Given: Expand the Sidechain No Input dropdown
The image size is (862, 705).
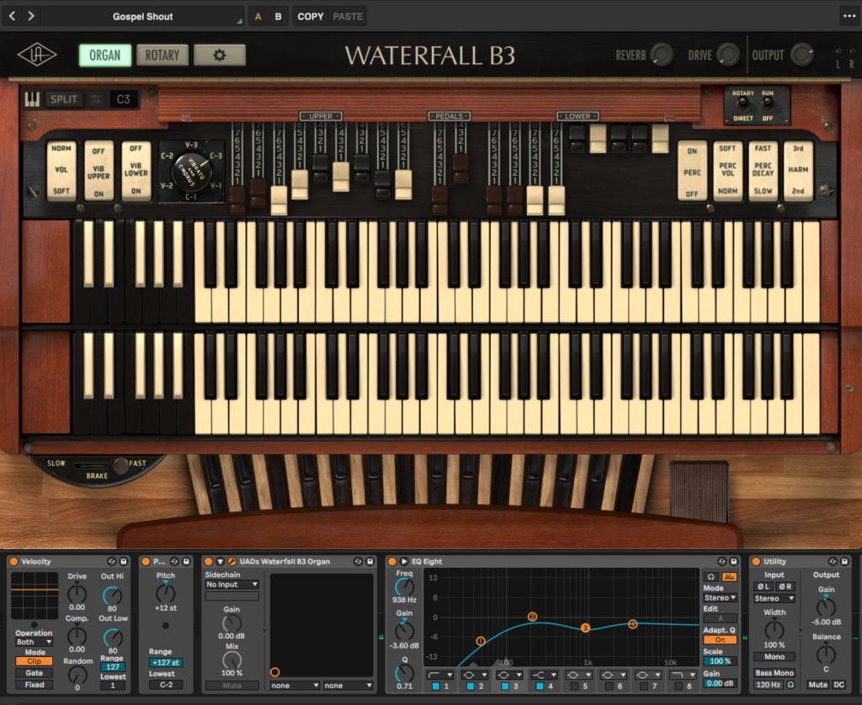Looking at the screenshot, I should 231,585.
